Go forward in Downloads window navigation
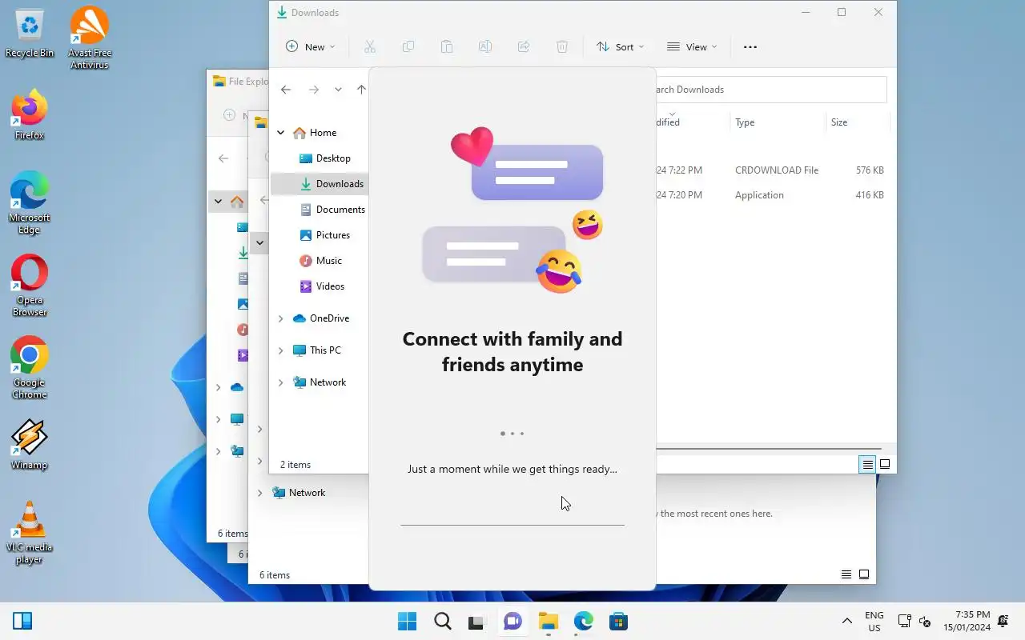The image size is (1025, 640). click(x=314, y=90)
